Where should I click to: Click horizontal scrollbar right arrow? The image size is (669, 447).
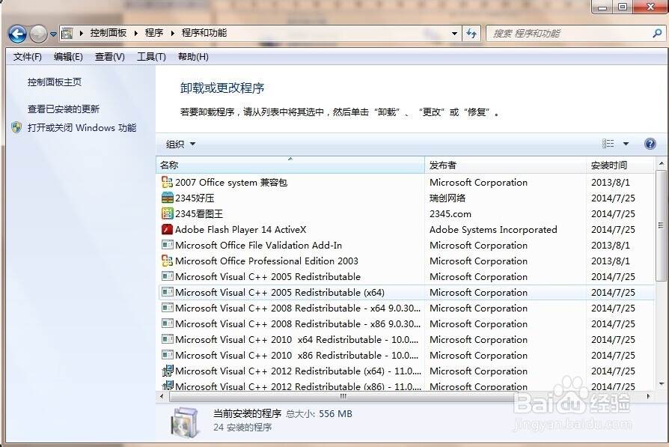tap(649, 397)
